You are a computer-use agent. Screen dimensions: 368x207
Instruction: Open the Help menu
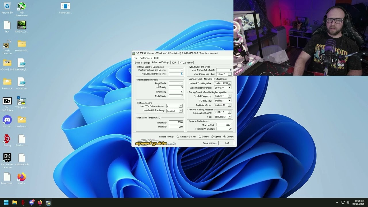[156, 58]
